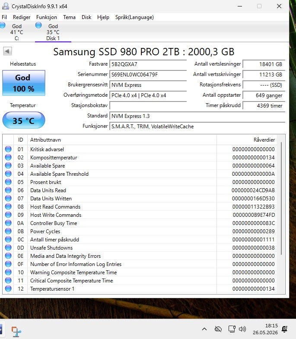
Task: Open the Funksjon menu
Action: click(47, 17)
